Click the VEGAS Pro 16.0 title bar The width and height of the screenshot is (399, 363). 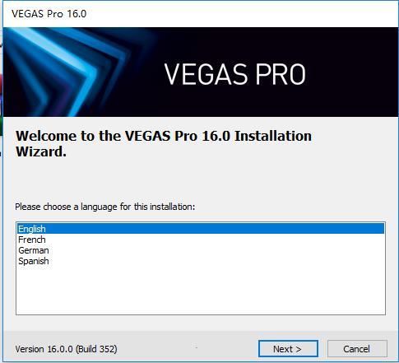200,14
